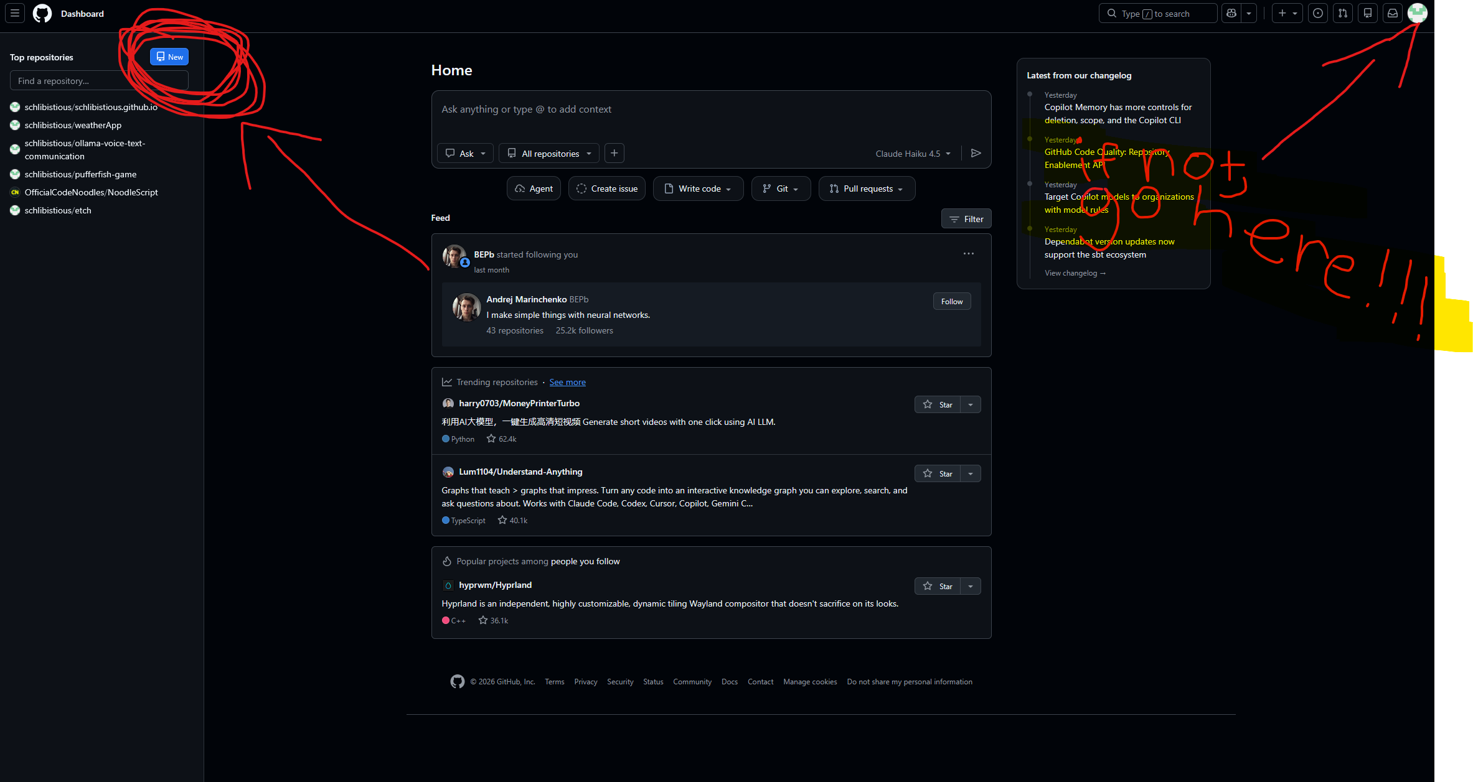Screen dimensions: 1473x782
Task: Open Copilot chat icon in header
Action: 1231,13
